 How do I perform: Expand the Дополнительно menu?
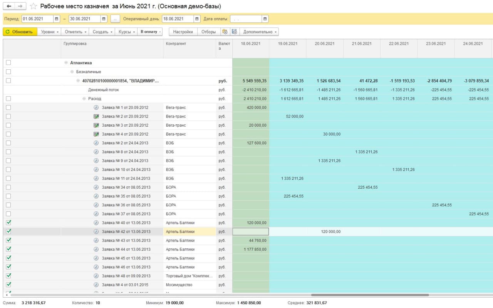click(x=260, y=32)
